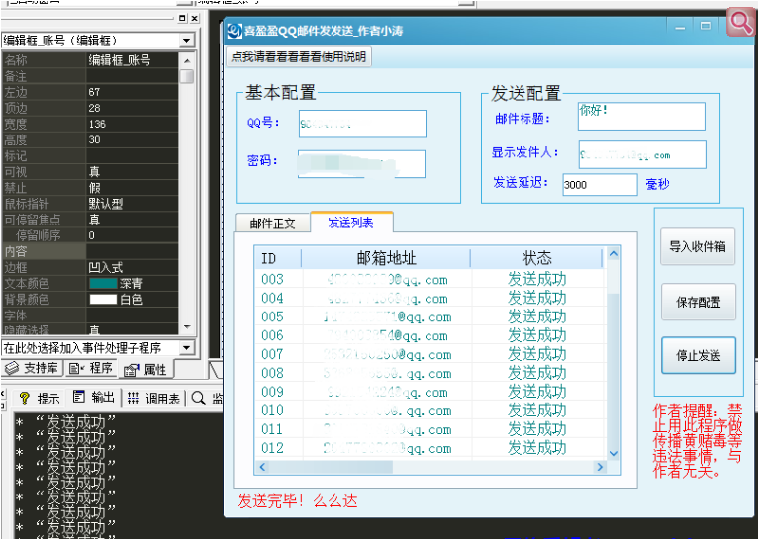761x539 pixels.
Task: Click the 文本颜色 深青 color swatch
Action: [x=103, y=283]
